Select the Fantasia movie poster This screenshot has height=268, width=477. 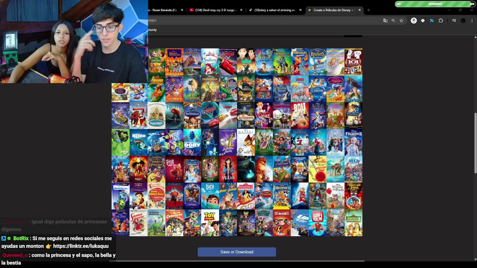(x=300, y=142)
